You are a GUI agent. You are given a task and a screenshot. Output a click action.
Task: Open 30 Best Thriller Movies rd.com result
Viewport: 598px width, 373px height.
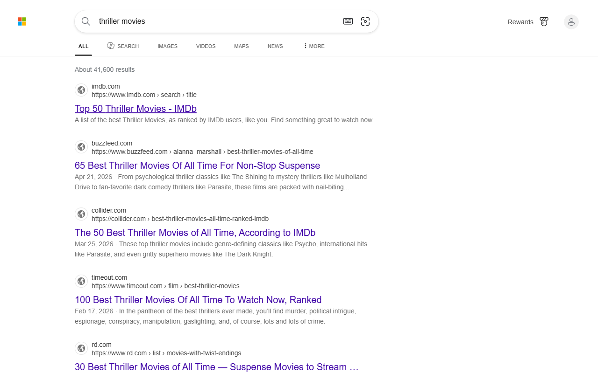pos(216,367)
